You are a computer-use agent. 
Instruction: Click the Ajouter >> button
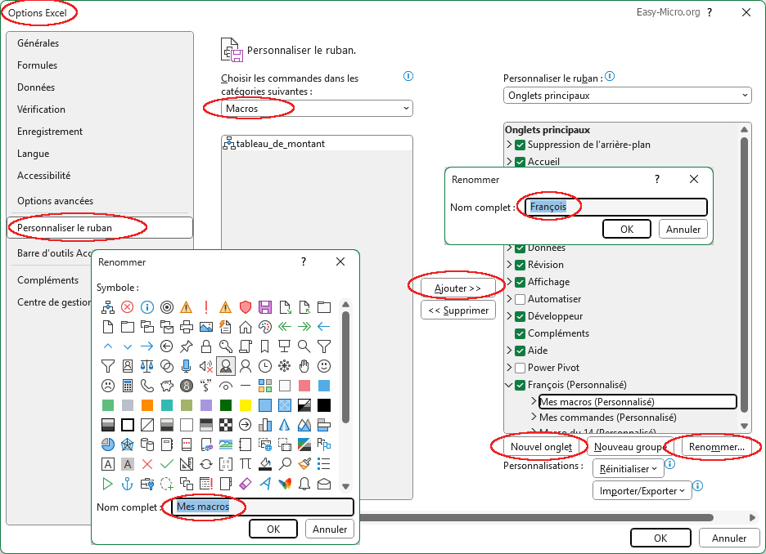(x=457, y=288)
